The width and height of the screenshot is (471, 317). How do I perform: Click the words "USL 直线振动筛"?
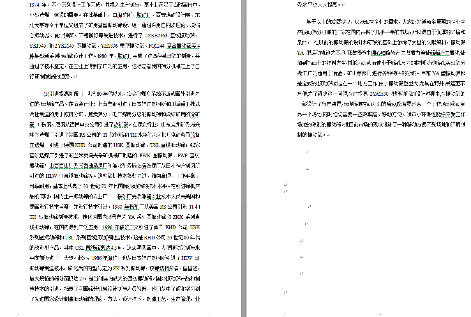(168, 145)
